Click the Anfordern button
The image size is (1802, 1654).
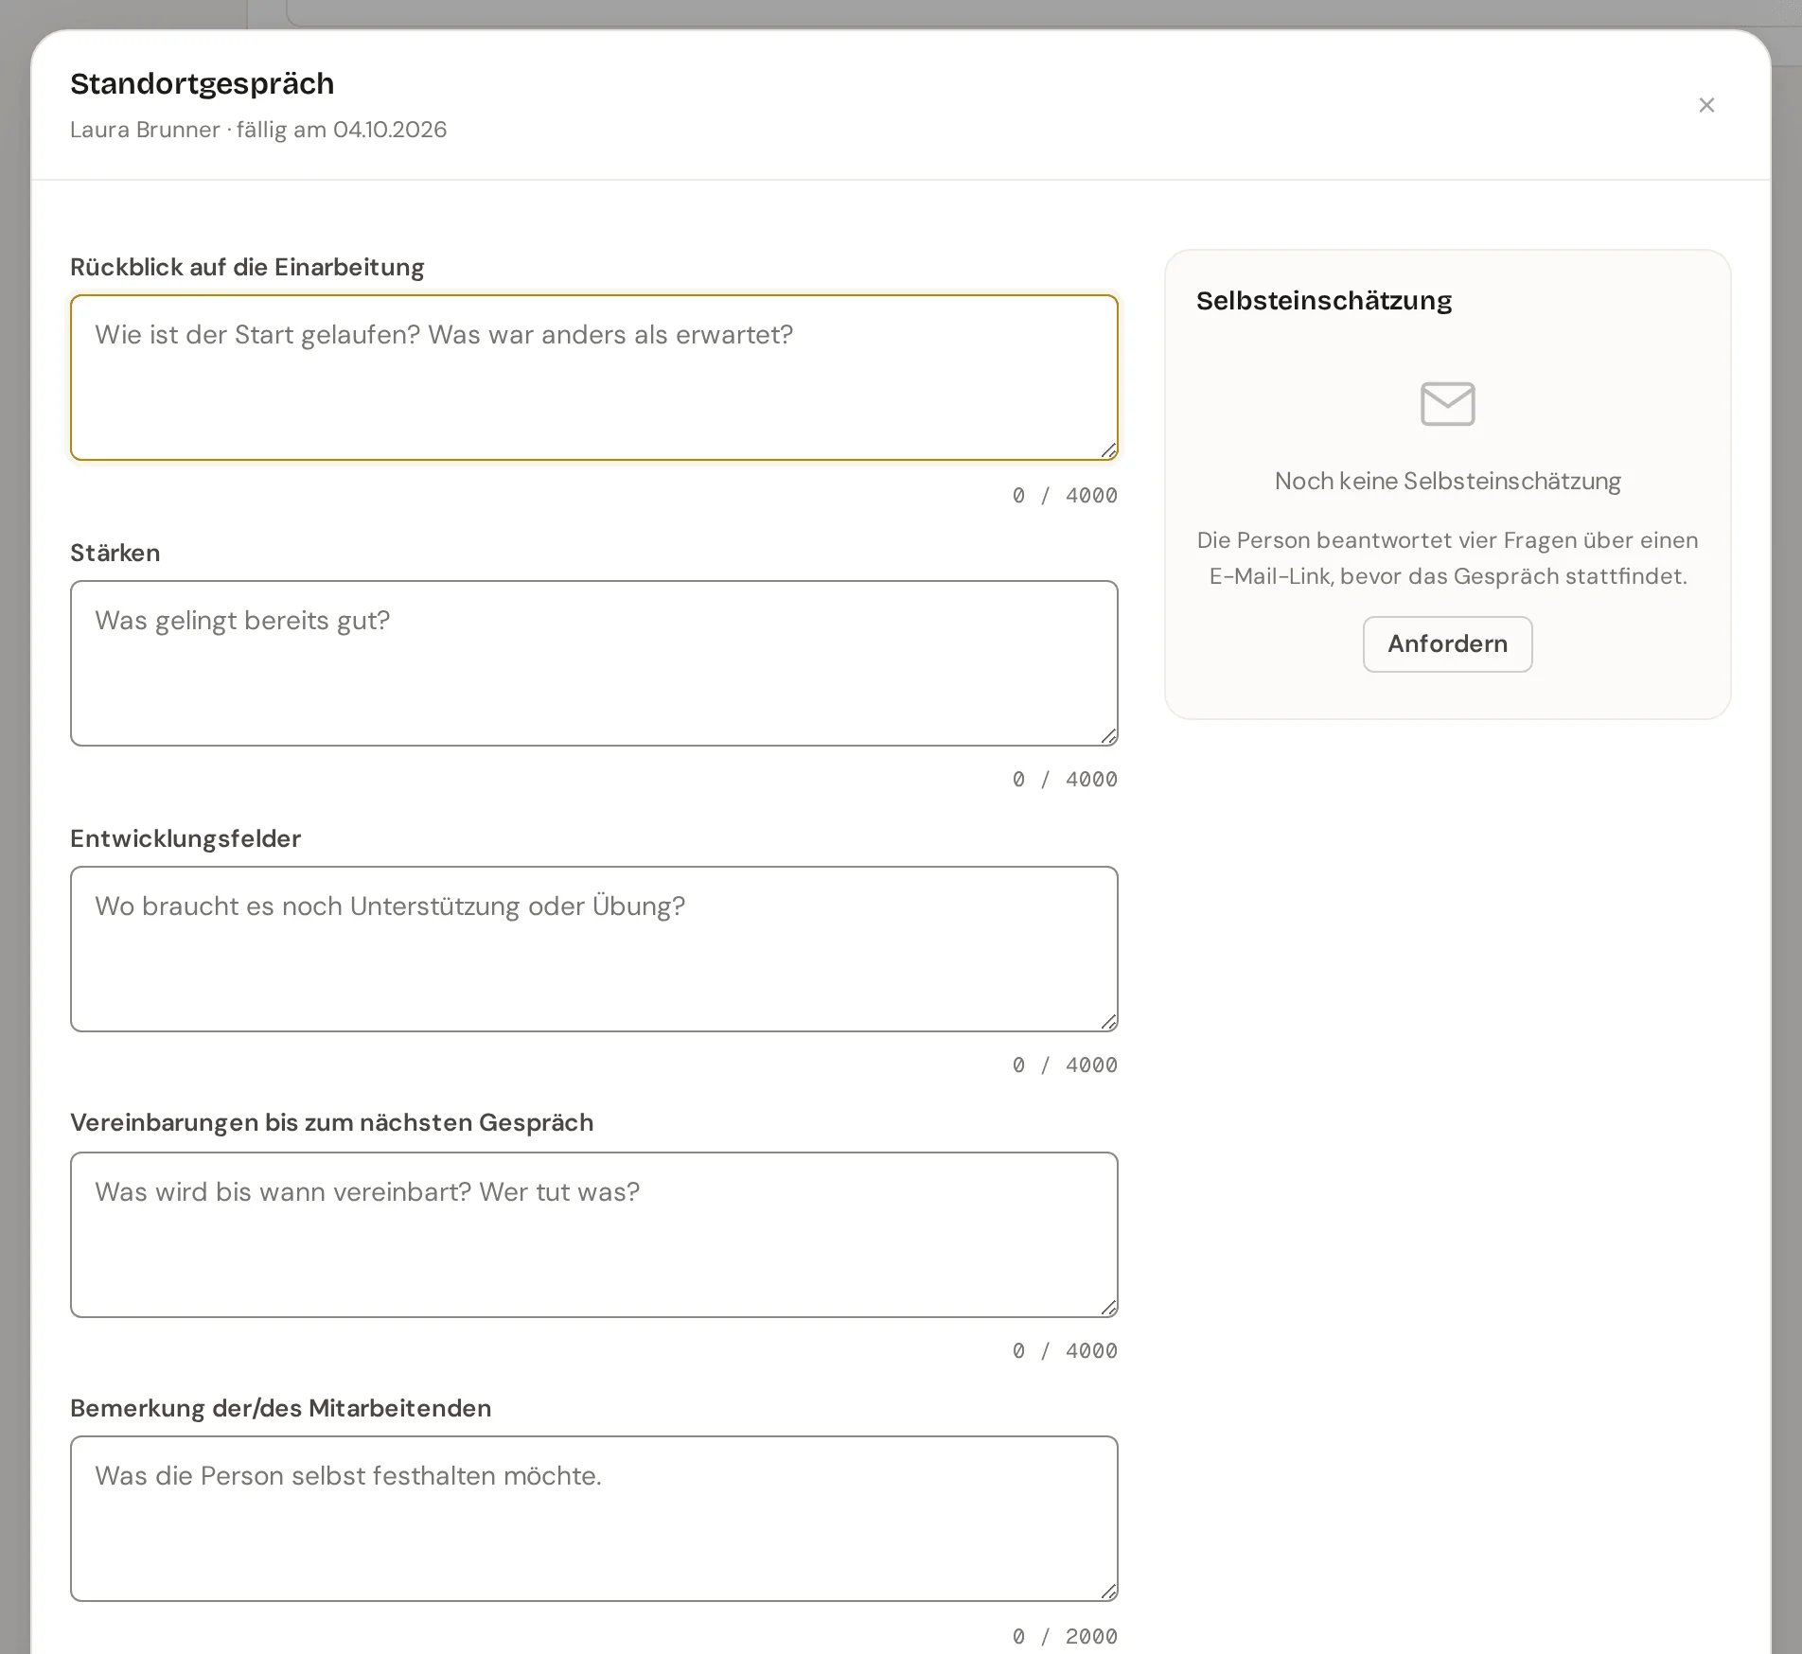[x=1447, y=644]
